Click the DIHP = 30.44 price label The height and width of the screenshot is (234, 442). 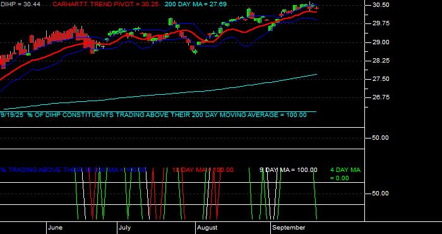pyautogui.click(x=20, y=4)
